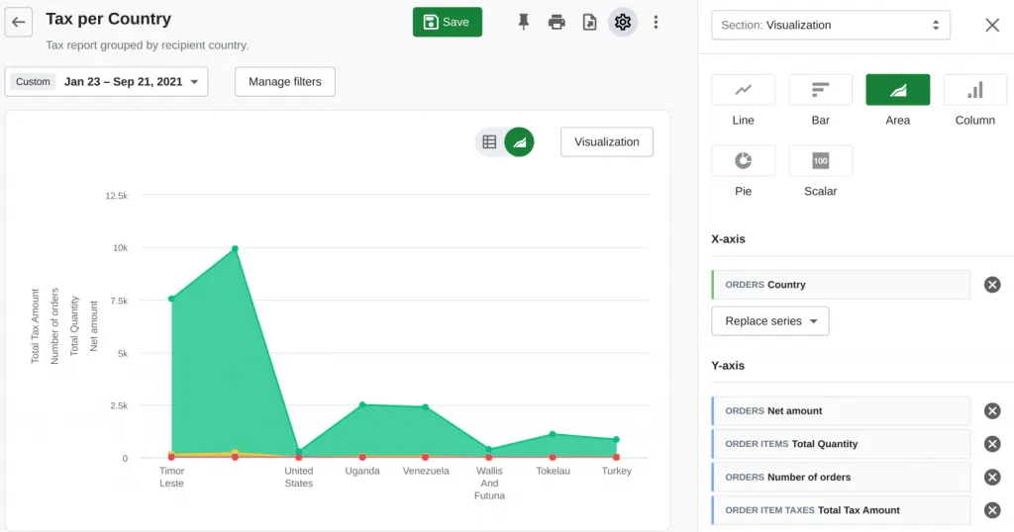This screenshot has height=532, width=1014.
Task: Click the ORDER ITEMS Total Quantity field
Action: (x=841, y=444)
